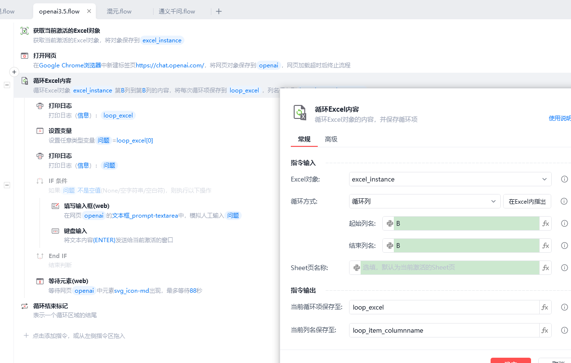Image resolution: width=571 pixels, height=363 pixels.
Task: Click the round plus icon above 循环Excel内容
Action: [x=14, y=72]
